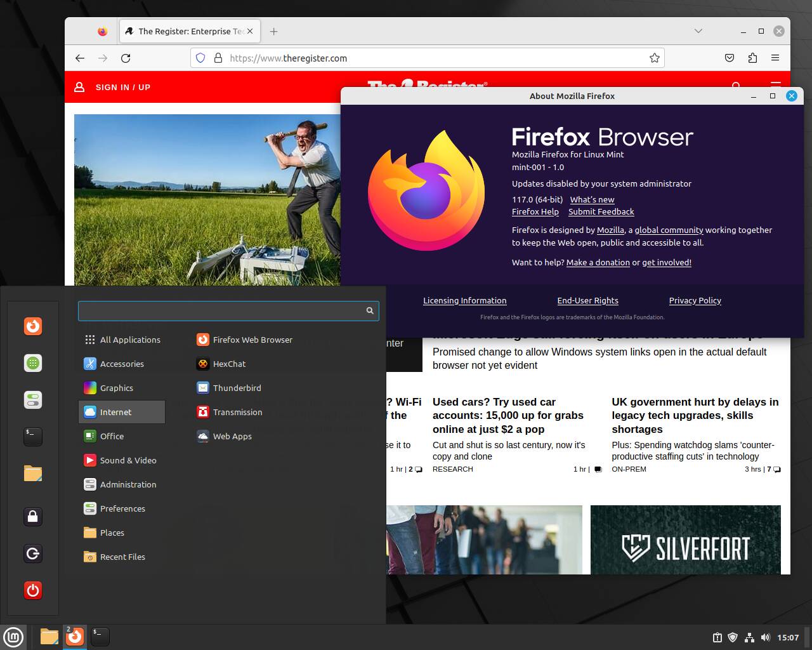Open the Firefox hamburger application menu
The image size is (812, 650).
click(x=775, y=58)
